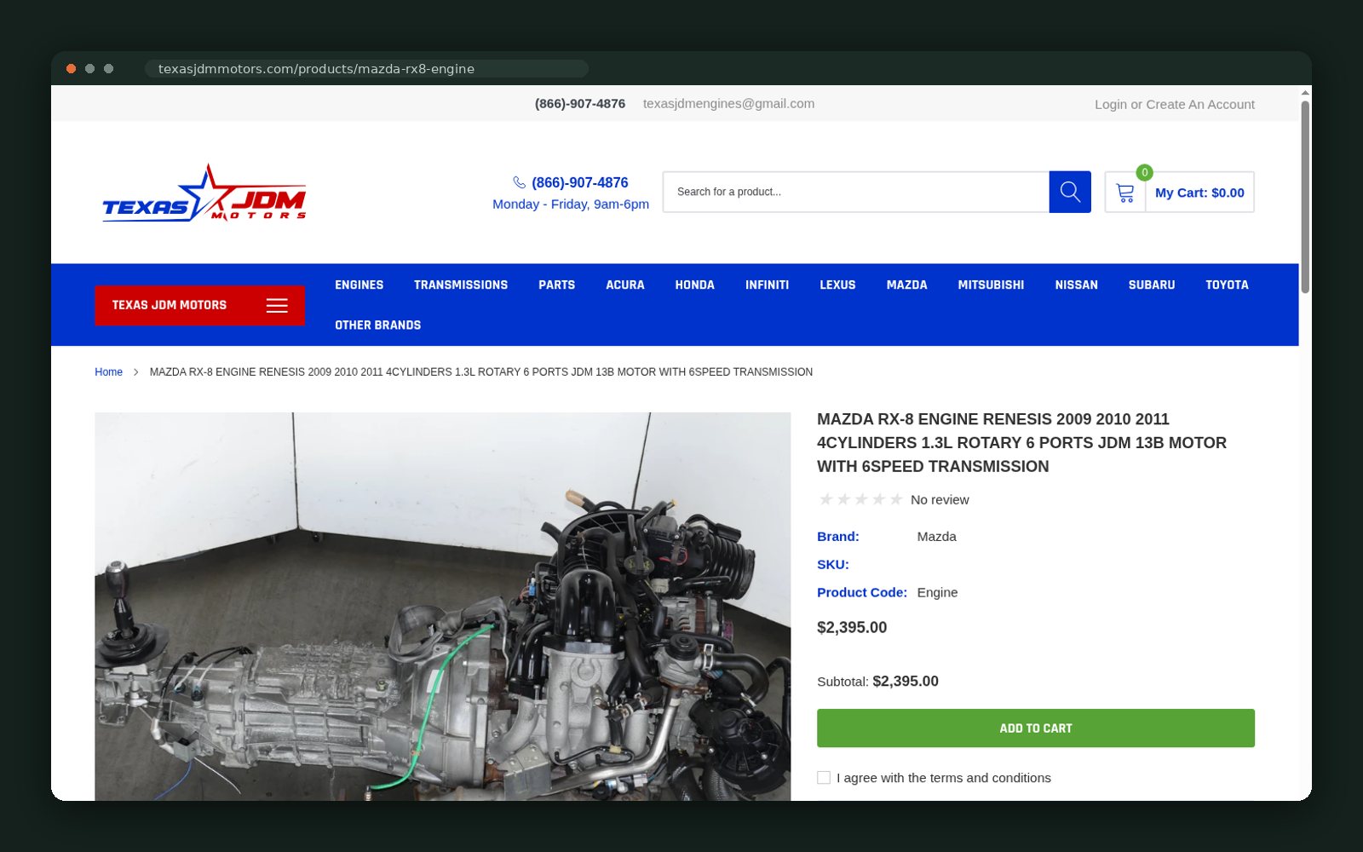Click the Add To Cart button
This screenshot has width=1363, height=852.
[x=1036, y=728]
